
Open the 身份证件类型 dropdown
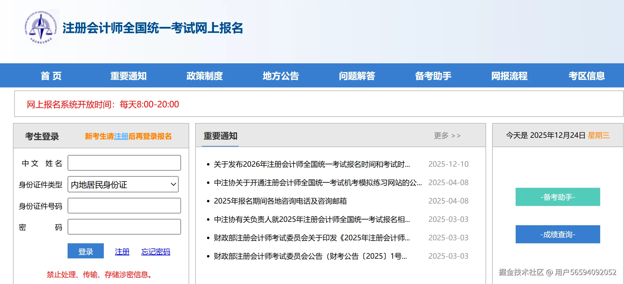(x=123, y=184)
